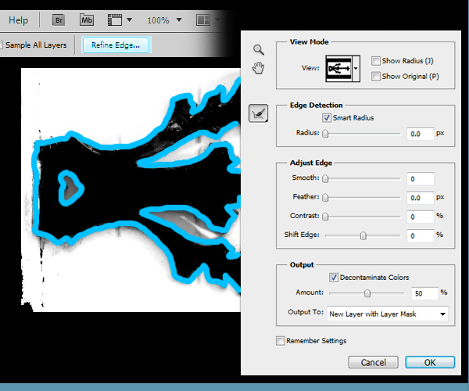Enable the Remember Settings checkbox
Screen dimensions: 469x391
[x=281, y=340]
